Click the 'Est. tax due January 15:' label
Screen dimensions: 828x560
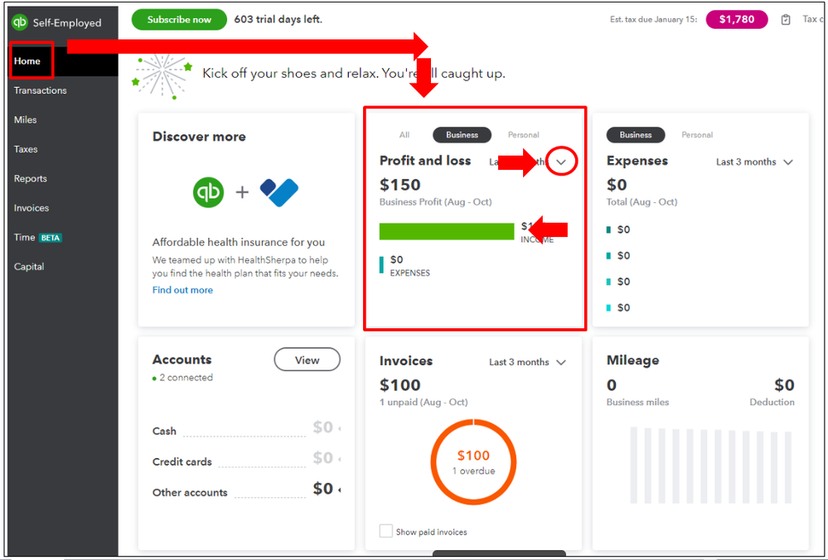point(653,20)
